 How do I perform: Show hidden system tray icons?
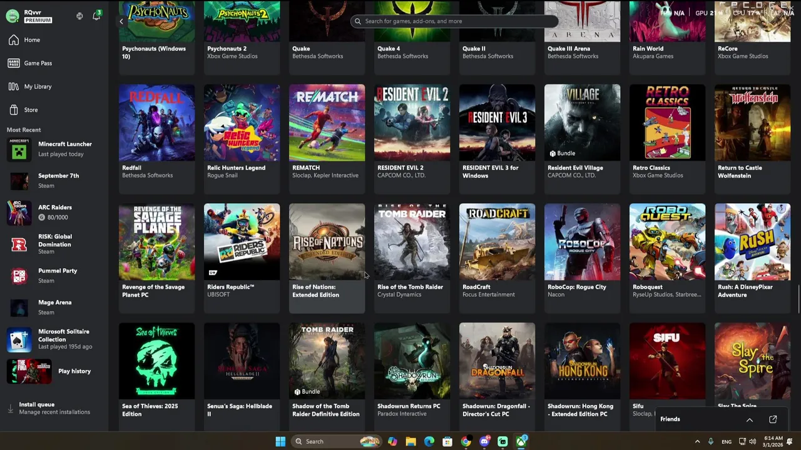point(697,441)
